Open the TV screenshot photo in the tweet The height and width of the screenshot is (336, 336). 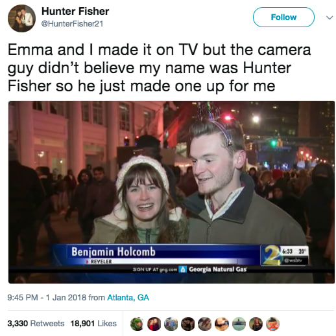coord(171,192)
